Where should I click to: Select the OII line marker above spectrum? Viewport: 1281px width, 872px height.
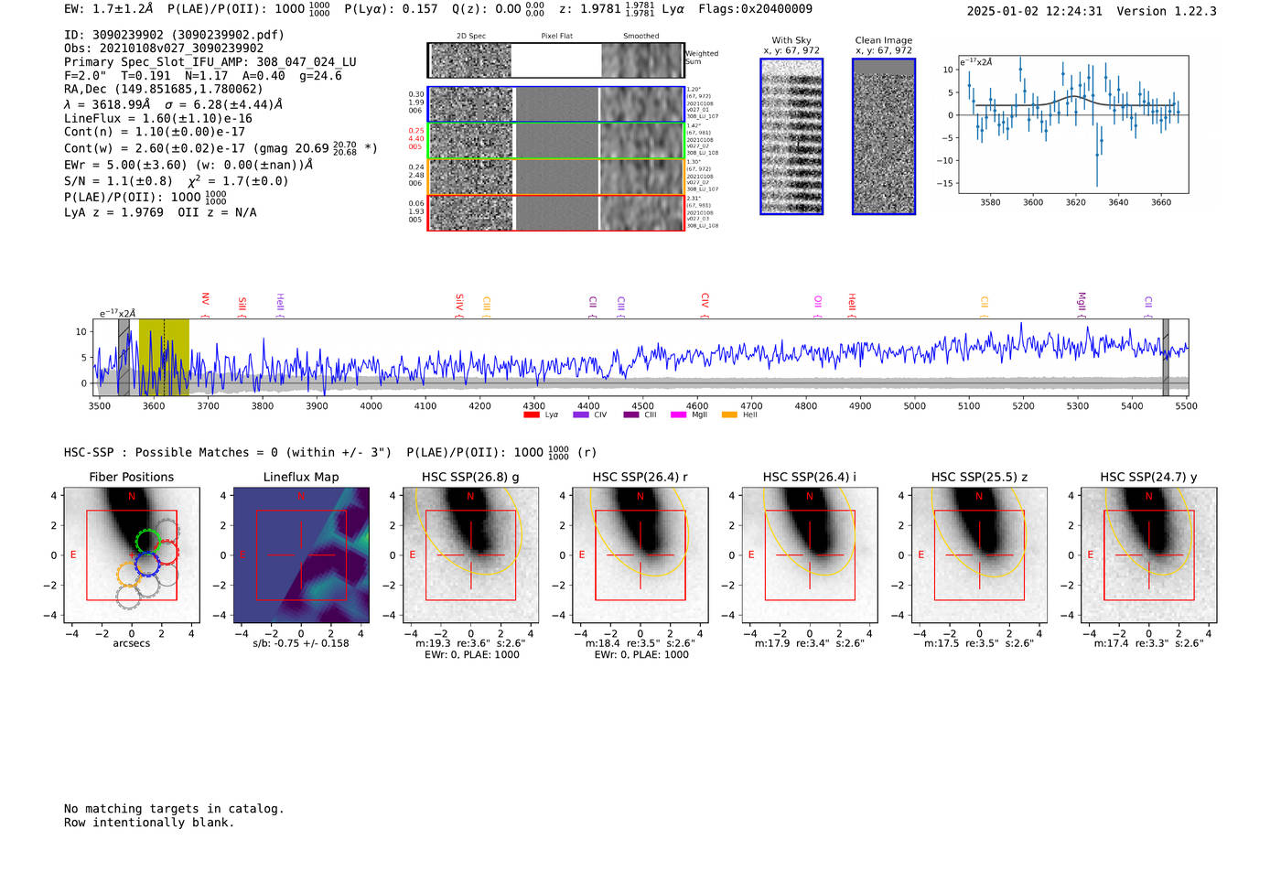pyautogui.click(x=818, y=306)
